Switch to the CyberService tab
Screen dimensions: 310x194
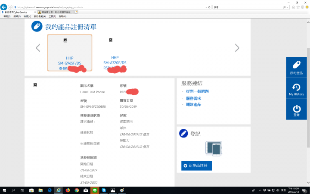[x=18, y=12]
